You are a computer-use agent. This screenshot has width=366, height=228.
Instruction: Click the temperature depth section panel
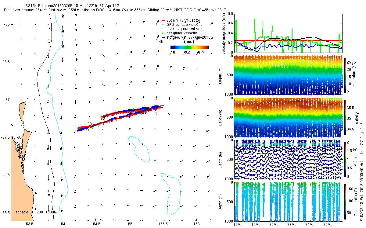pos(288,75)
